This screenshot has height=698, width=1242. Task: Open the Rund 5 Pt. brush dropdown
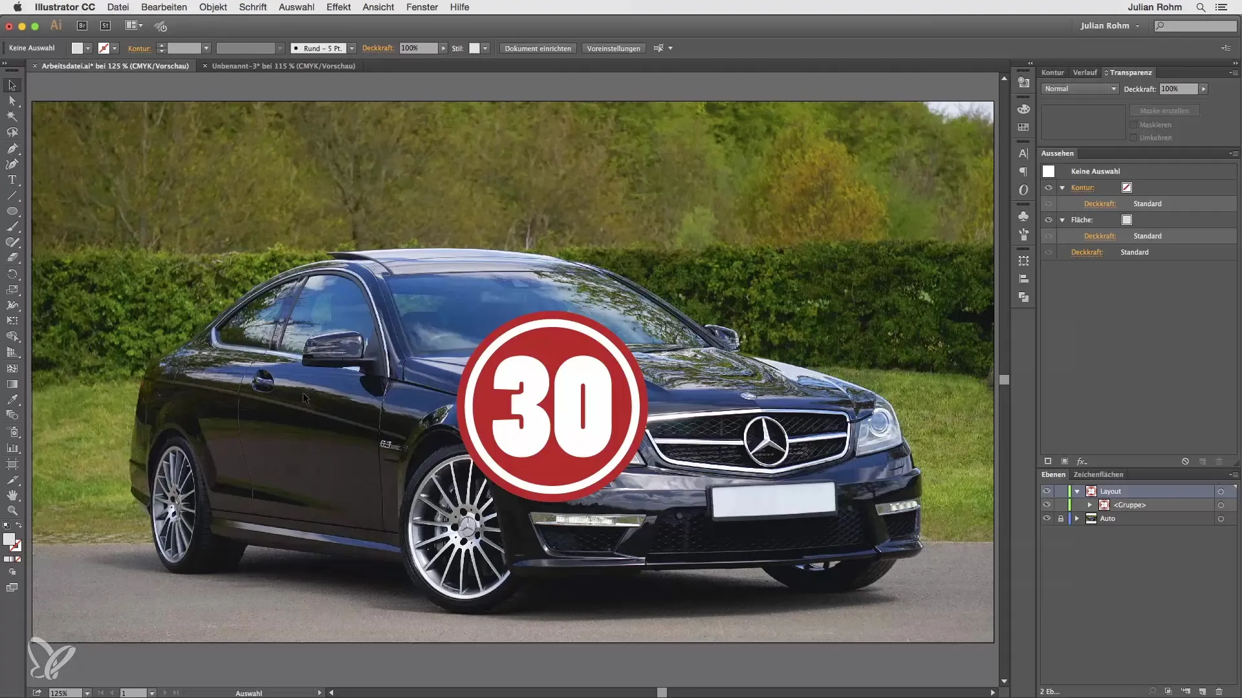pos(352,48)
